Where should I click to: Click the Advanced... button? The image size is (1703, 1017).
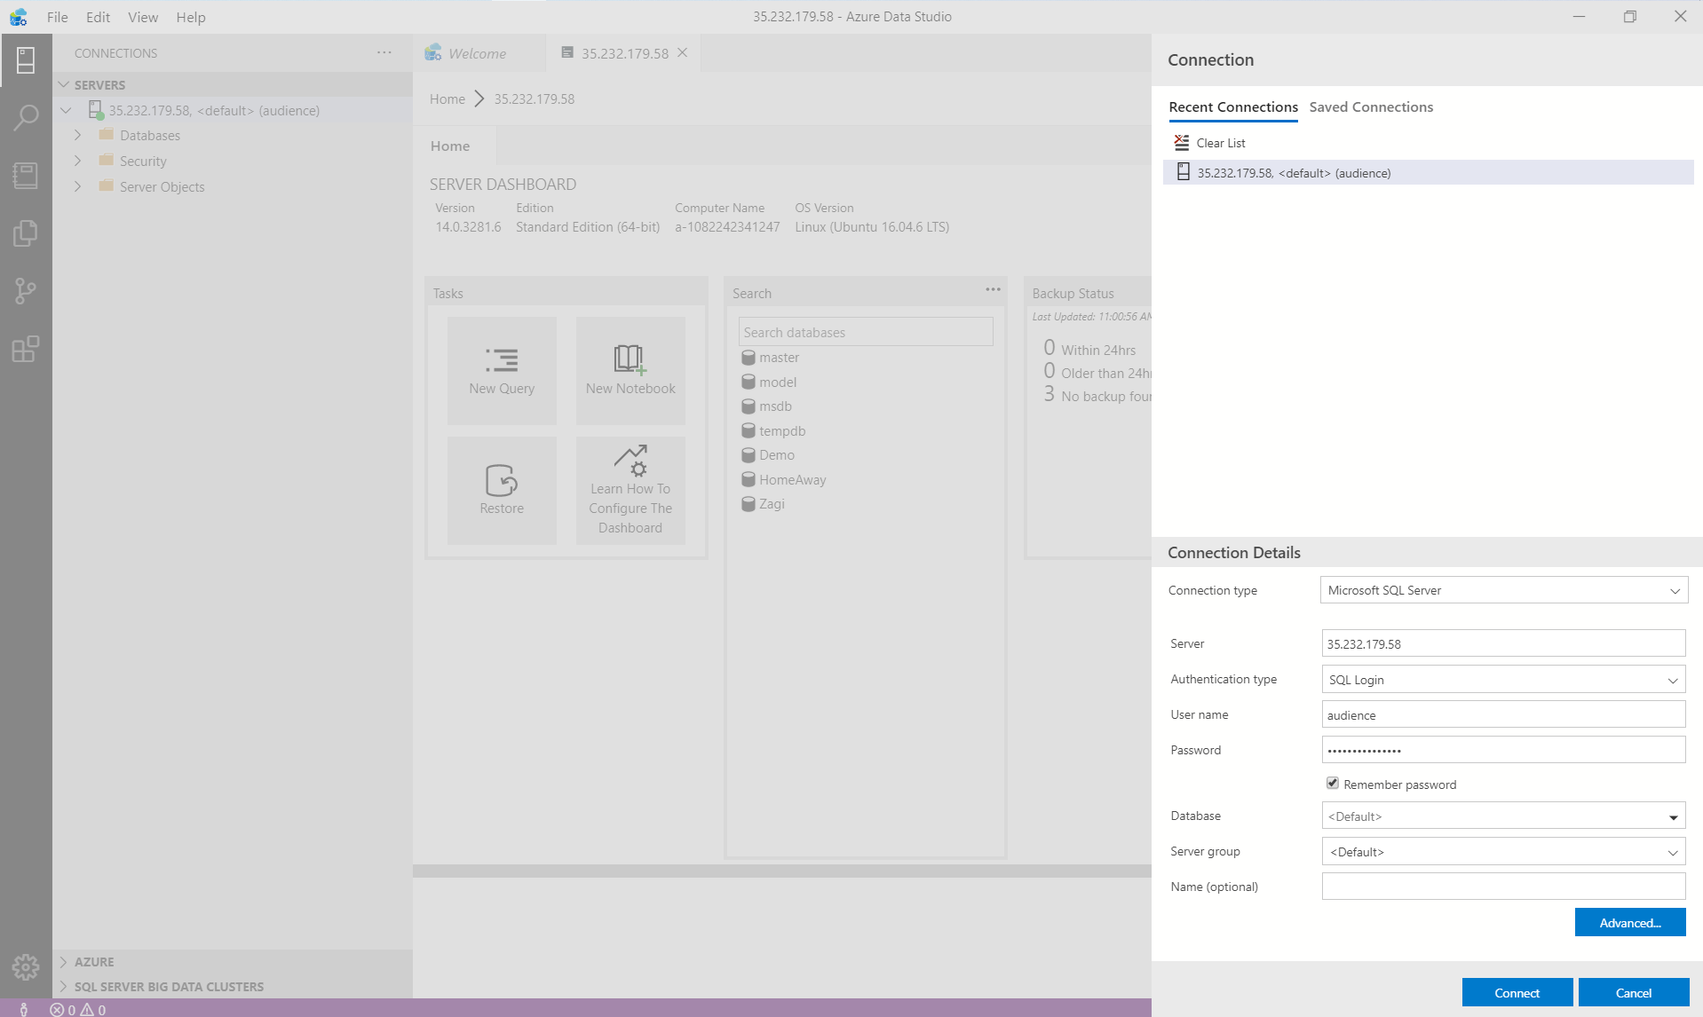pyautogui.click(x=1630, y=923)
